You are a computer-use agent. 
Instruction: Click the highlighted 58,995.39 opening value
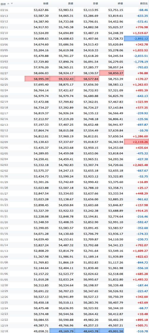[x=37, y=79]
